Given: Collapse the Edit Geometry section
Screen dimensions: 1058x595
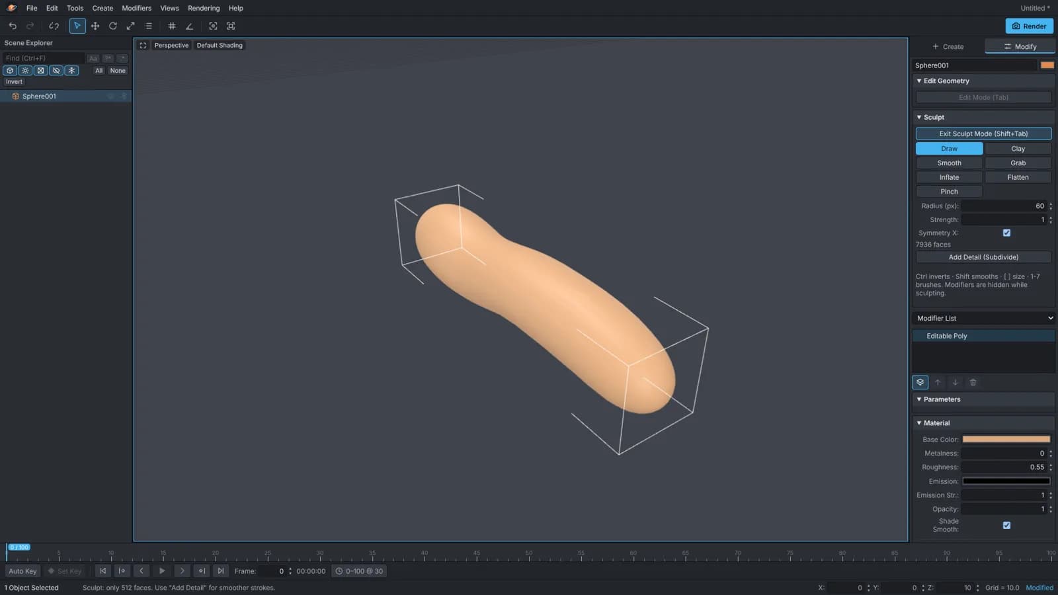Looking at the screenshot, I should (x=983, y=81).
